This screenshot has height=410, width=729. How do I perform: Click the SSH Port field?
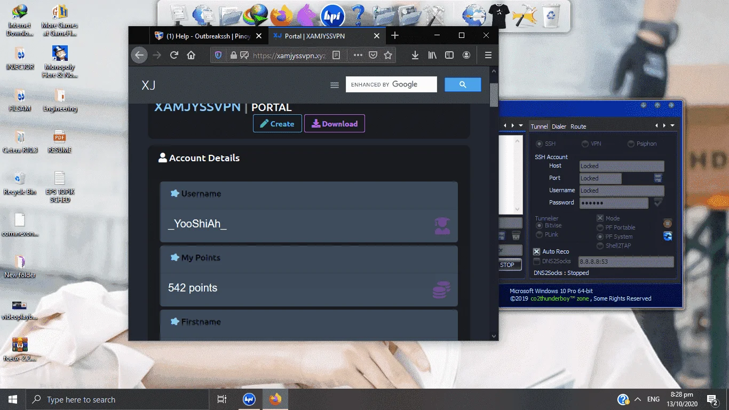point(600,178)
